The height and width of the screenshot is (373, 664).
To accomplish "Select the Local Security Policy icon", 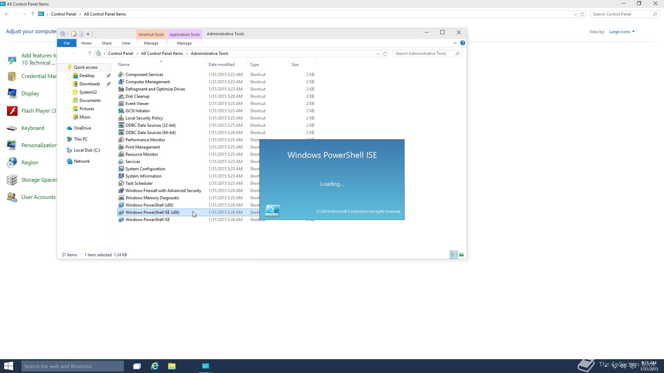I will pyautogui.click(x=121, y=118).
